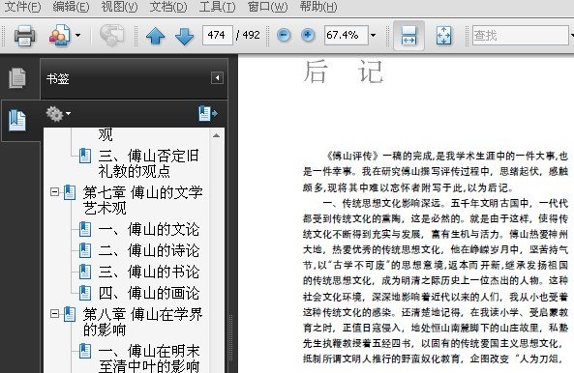Screen dimensions: 574x373
Task: Go to previous page with up arrow
Action: 155,36
